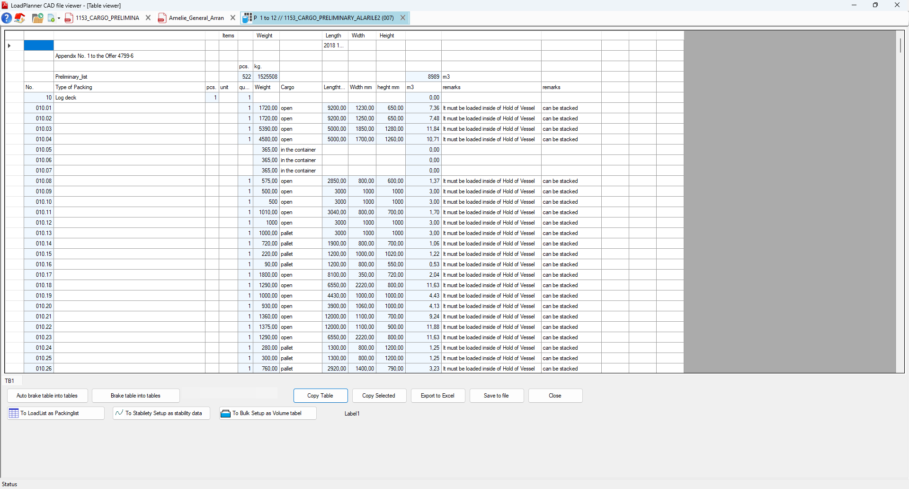Select the row number 010.01 cell
The height and width of the screenshot is (489, 909).
click(x=39, y=108)
